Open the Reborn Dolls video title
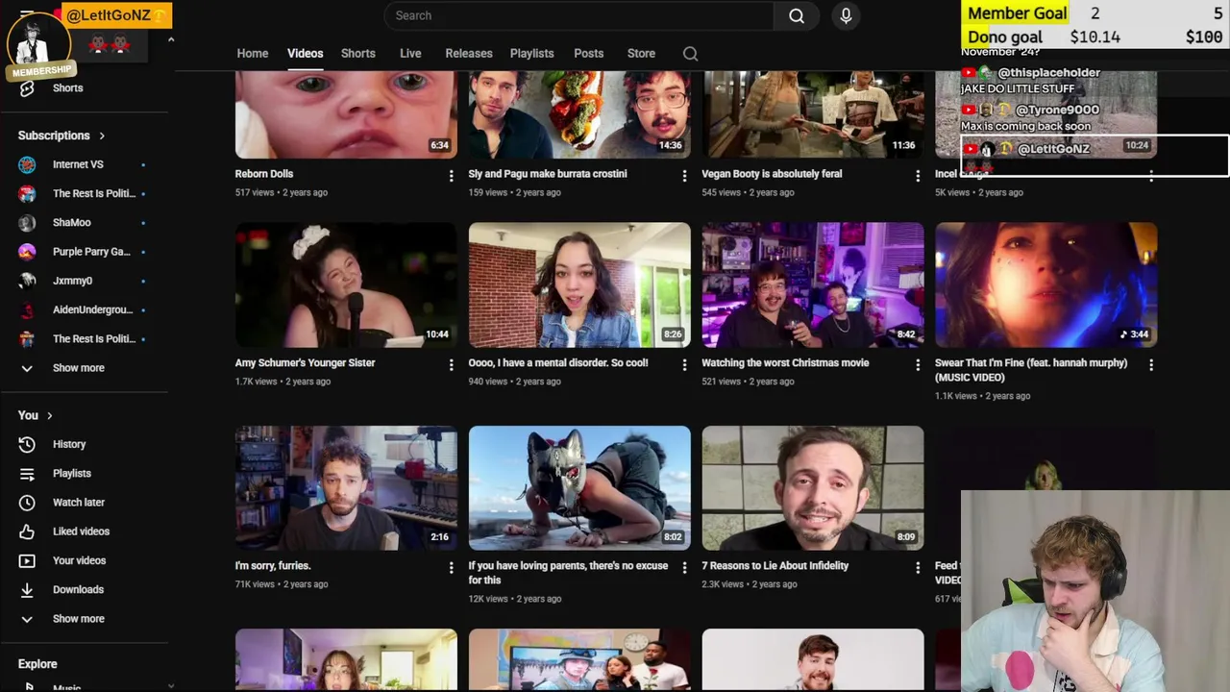1230x692 pixels. click(264, 174)
